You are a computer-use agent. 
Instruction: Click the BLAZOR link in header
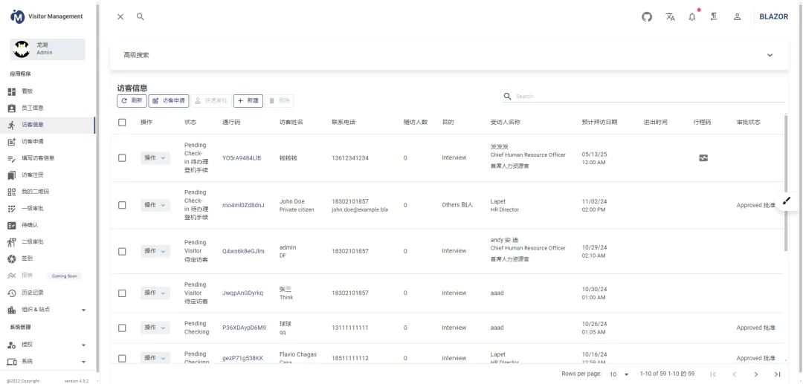[774, 17]
